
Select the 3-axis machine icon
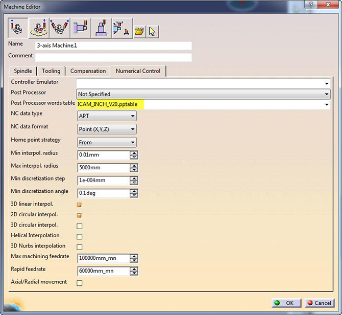(18, 28)
